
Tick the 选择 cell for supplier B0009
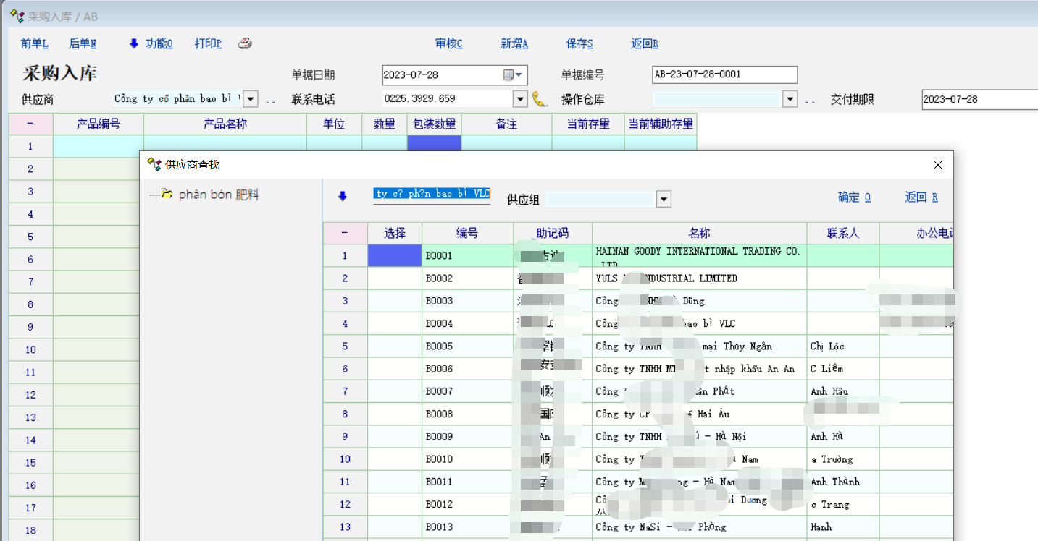tap(394, 436)
